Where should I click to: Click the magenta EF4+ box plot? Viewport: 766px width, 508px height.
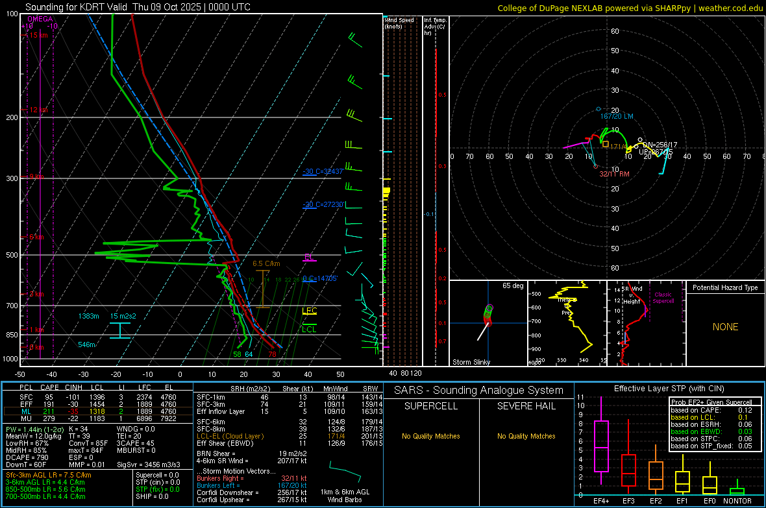pos(601,441)
